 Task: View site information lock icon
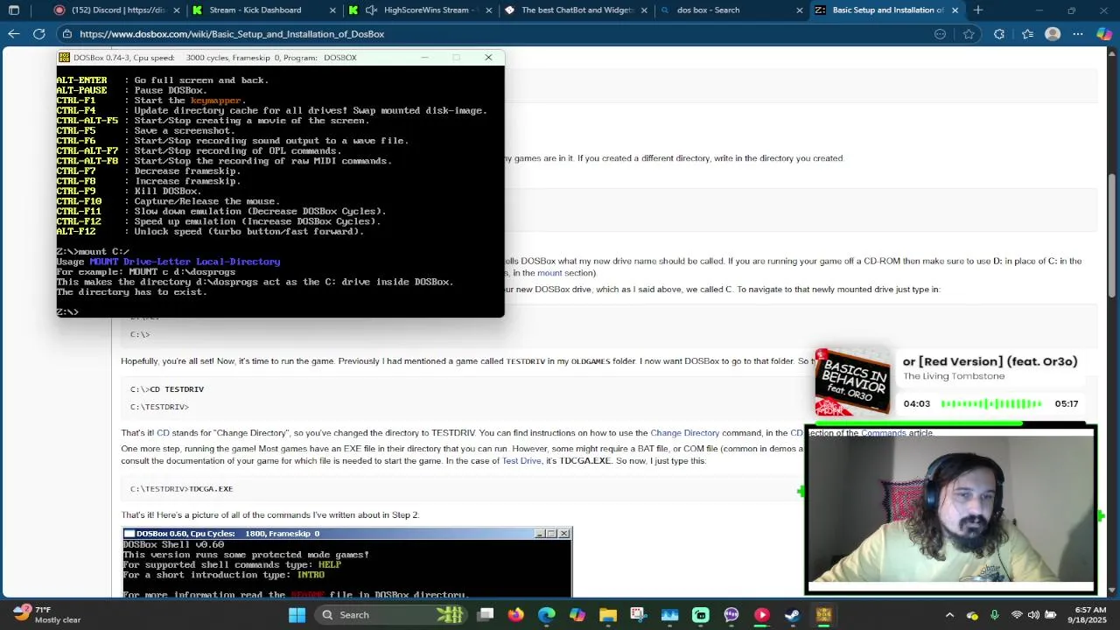point(66,34)
